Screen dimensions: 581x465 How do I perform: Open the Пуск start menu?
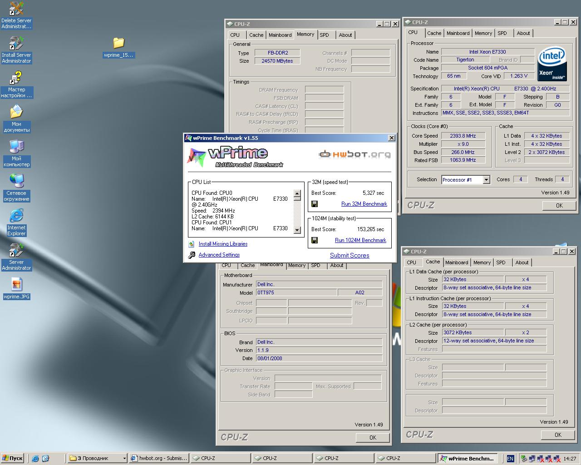tap(12, 458)
